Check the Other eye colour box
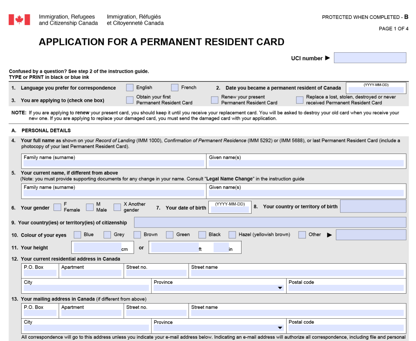Screen dimensions: 416x341 pyautogui.click(x=302, y=235)
